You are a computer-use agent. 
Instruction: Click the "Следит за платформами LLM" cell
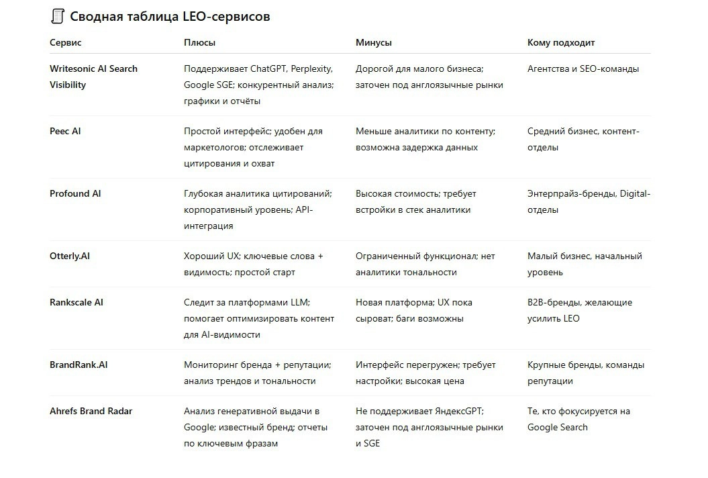tap(259, 318)
